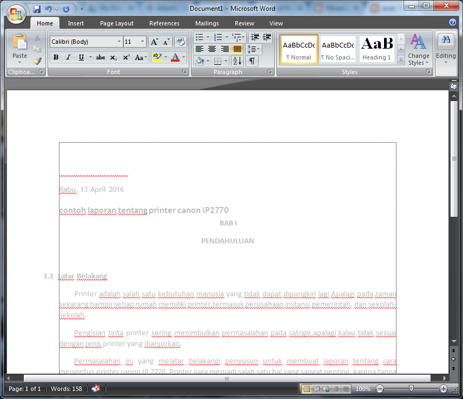The image size is (463, 399).
Task: Apply the No Spacing style
Action: [338, 48]
